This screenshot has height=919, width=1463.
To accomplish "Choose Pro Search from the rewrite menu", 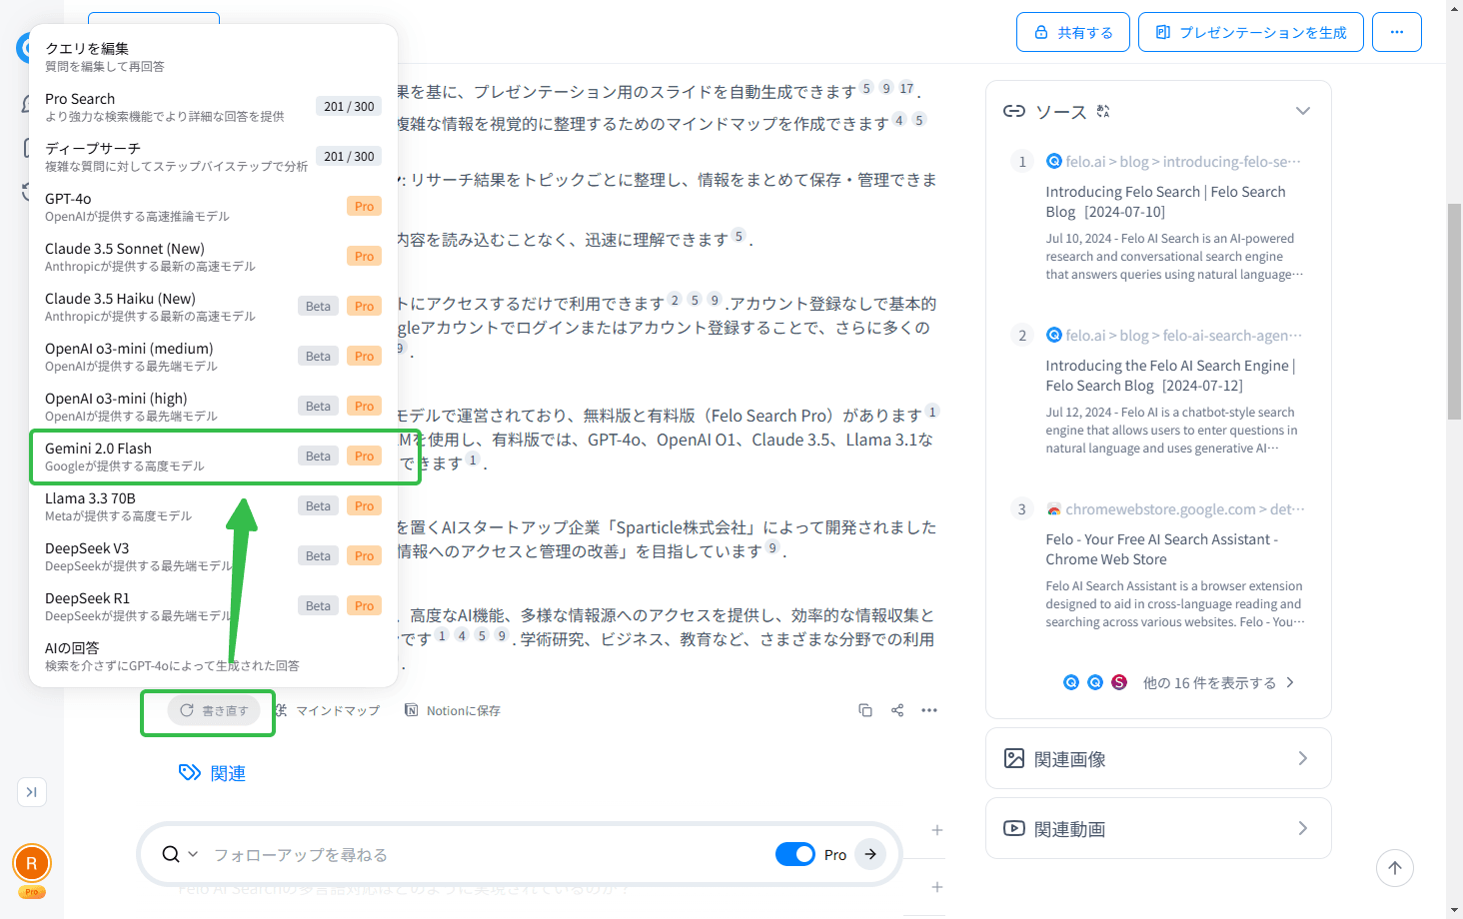I will click(x=213, y=107).
